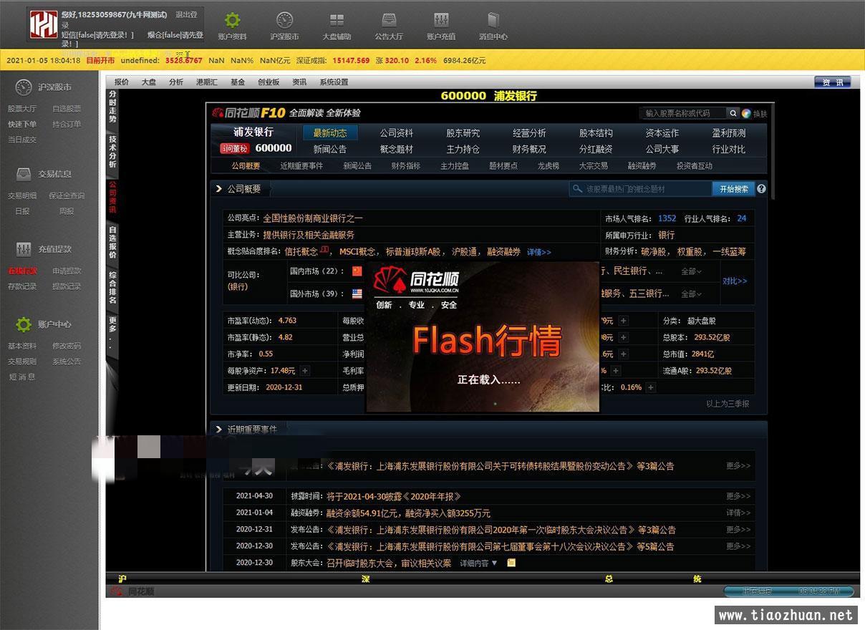
Task: Click the red site logo at top-left
Action: pos(43,25)
